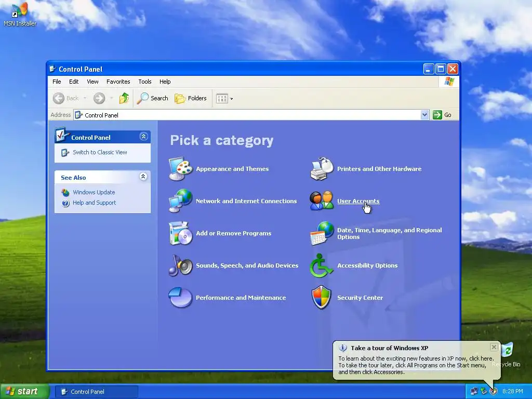Expand the Address bar dropdown
This screenshot has height=399, width=532.
tap(424, 115)
